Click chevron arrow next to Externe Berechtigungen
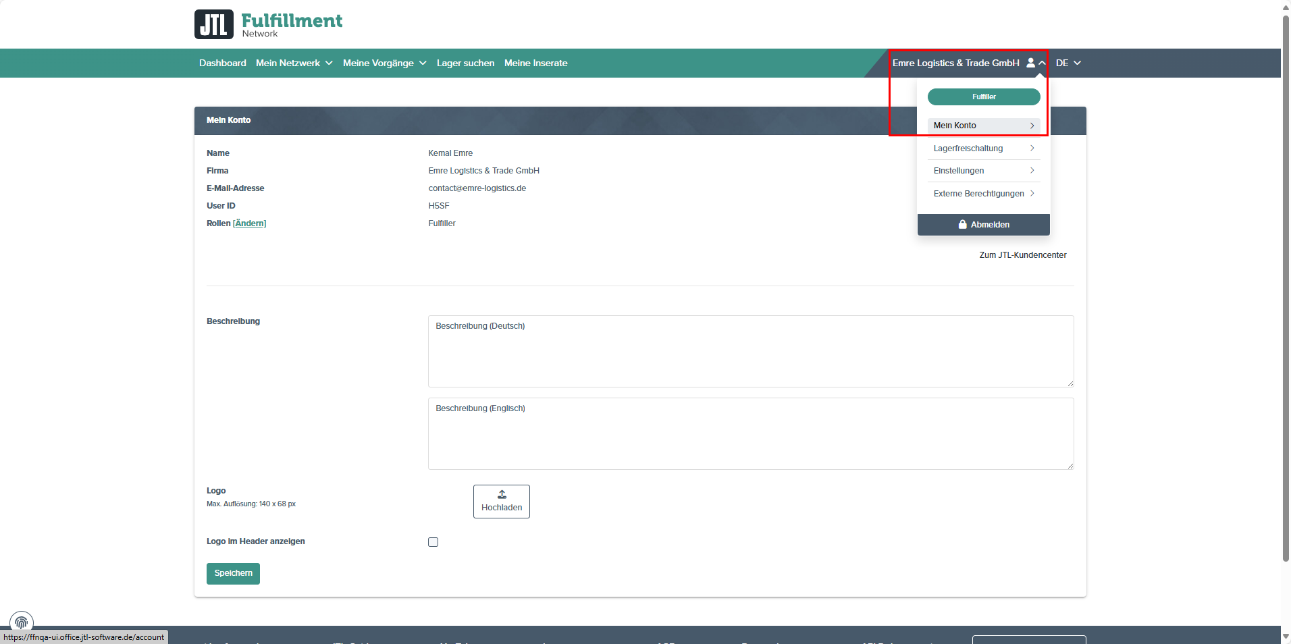The height and width of the screenshot is (644, 1291). [1032, 194]
